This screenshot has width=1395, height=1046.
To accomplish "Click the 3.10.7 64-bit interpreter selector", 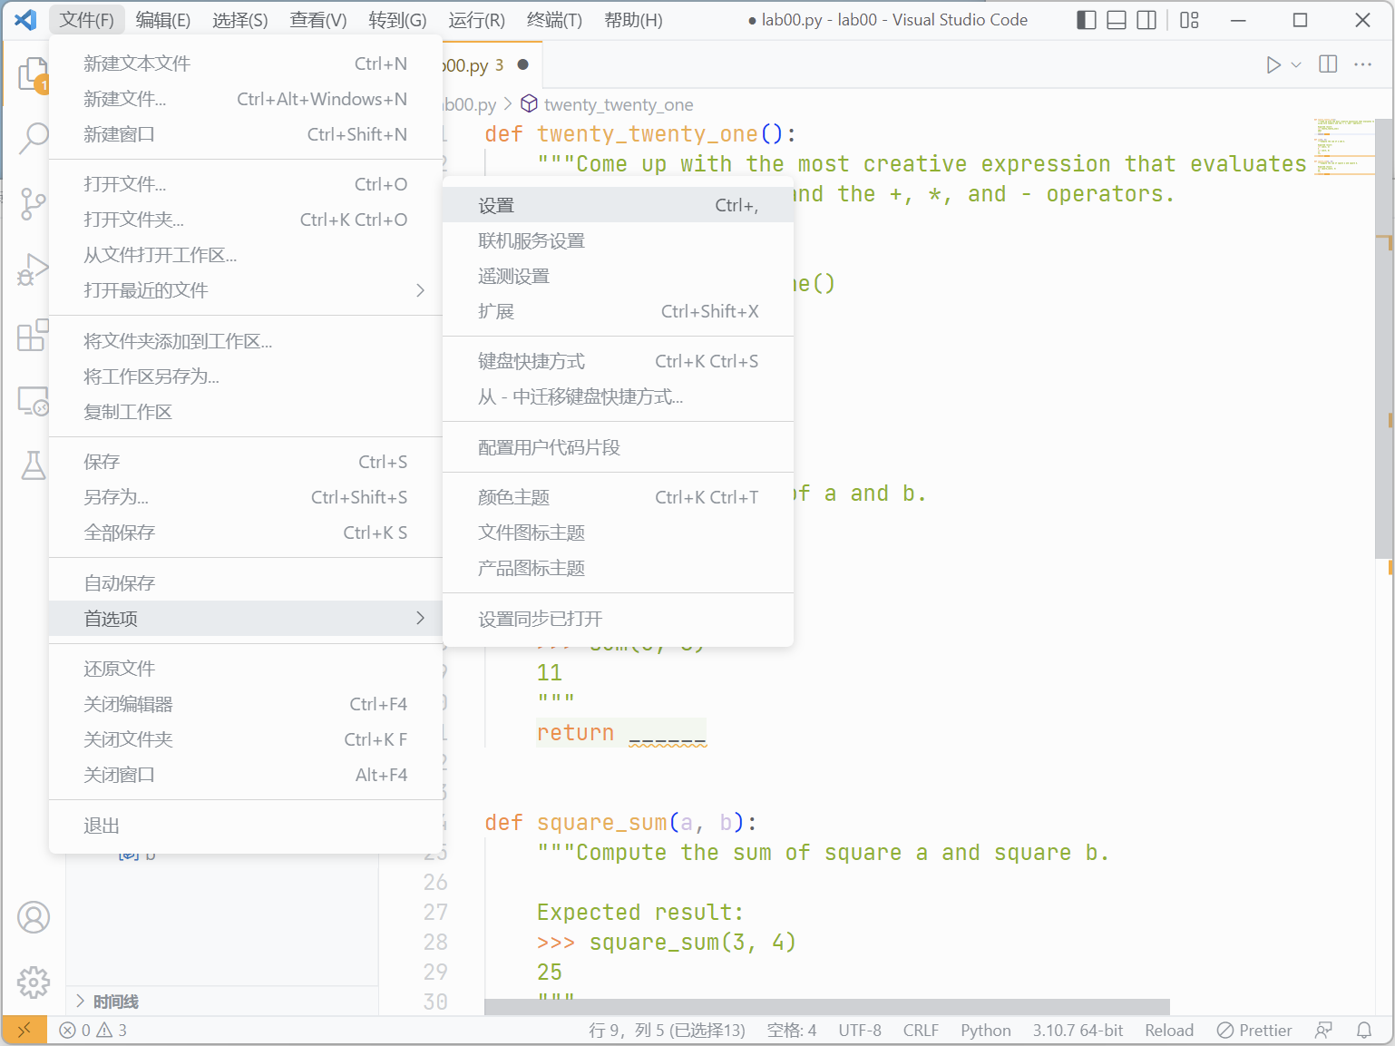I will [x=1078, y=1030].
